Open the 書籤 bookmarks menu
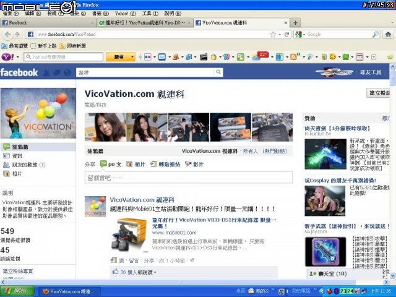Image resolution: width=396 pixels, height=297 pixels. coord(100,14)
